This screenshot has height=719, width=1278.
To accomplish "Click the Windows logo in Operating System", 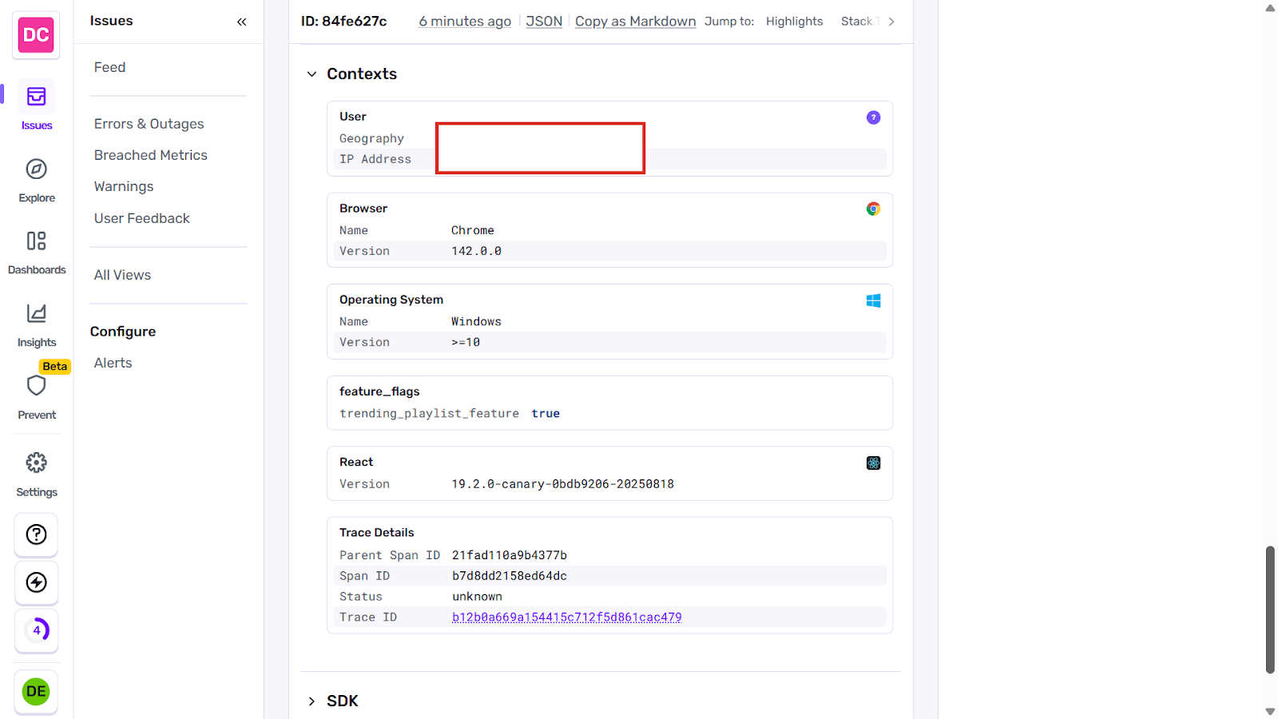I will coord(873,300).
